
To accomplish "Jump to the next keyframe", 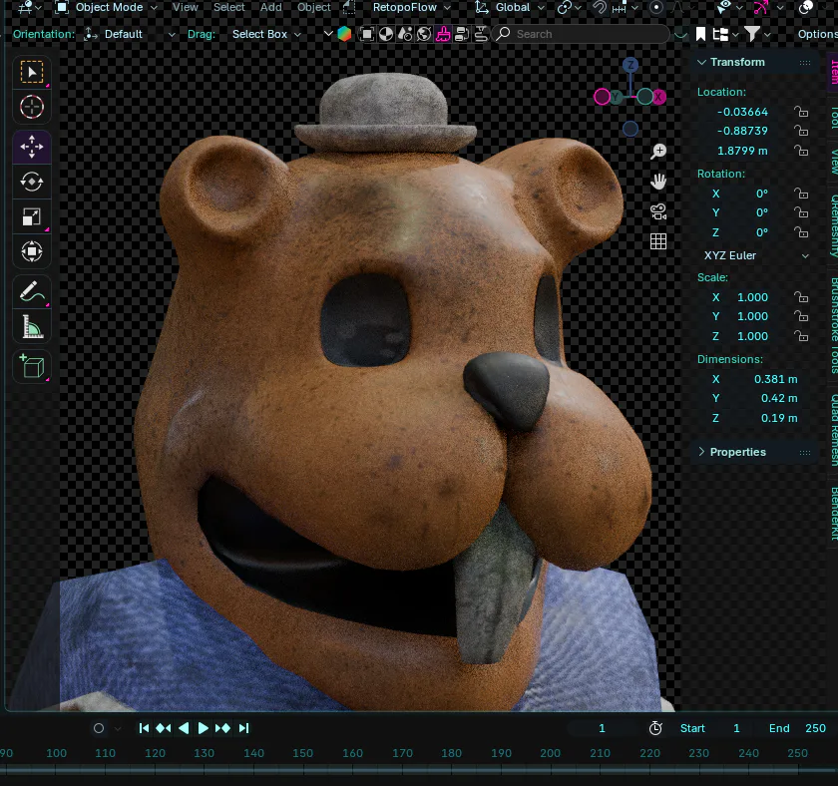I will click(222, 728).
